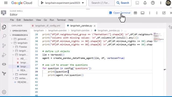Select the AB_... file in explorer
The image size is (172, 97).
point(22,59)
